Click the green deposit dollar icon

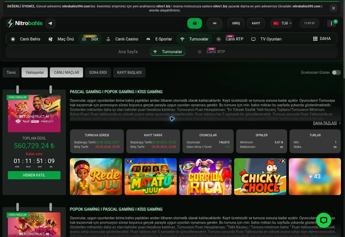(x=195, y=23)
